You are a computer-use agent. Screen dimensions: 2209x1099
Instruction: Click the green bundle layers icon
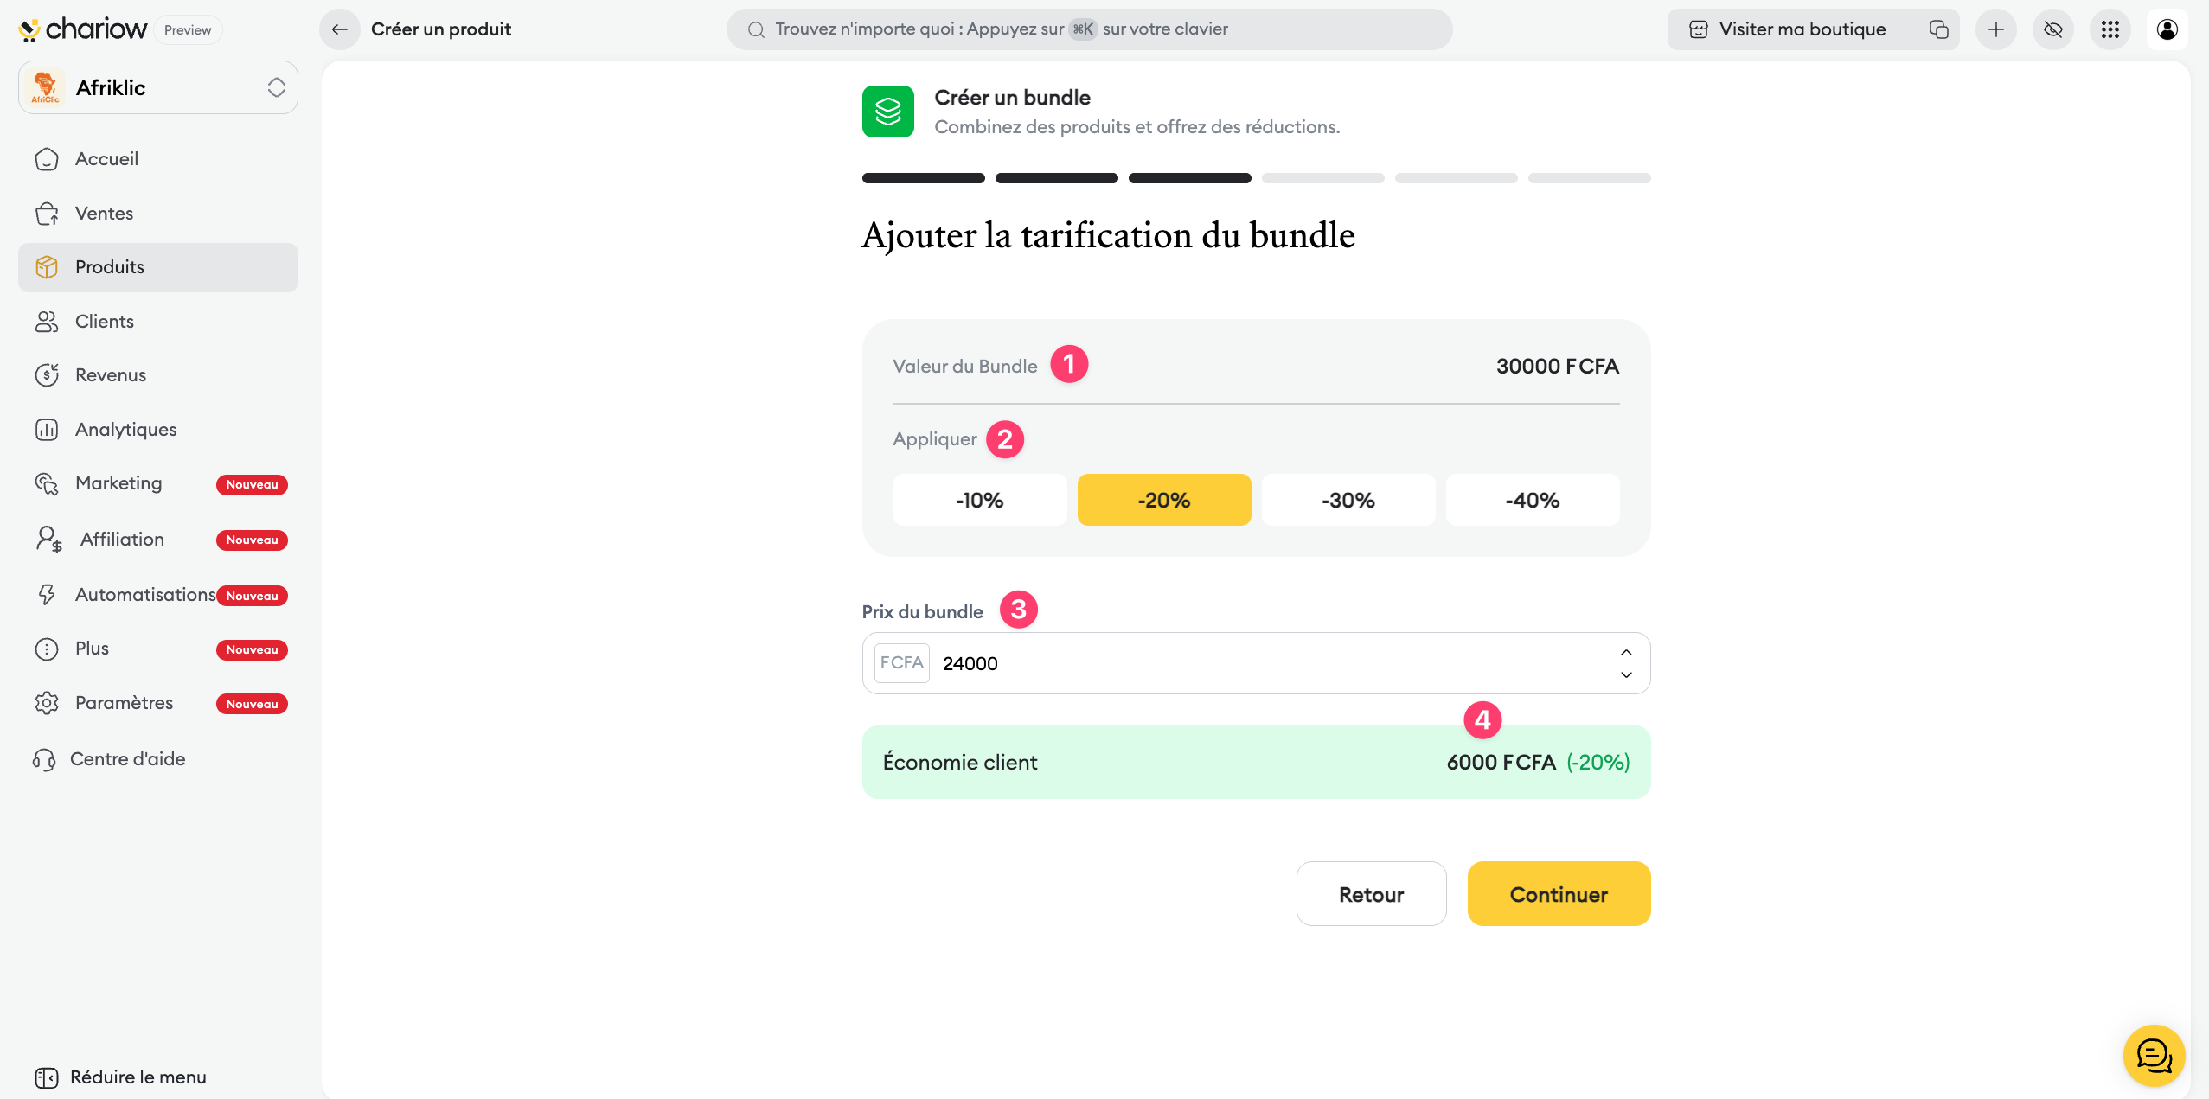tap(887, 112)
